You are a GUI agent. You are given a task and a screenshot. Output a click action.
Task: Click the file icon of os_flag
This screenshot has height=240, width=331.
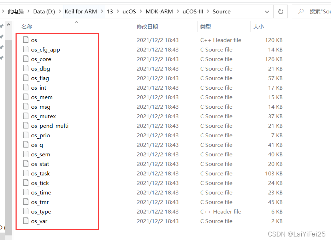(26, 78)
